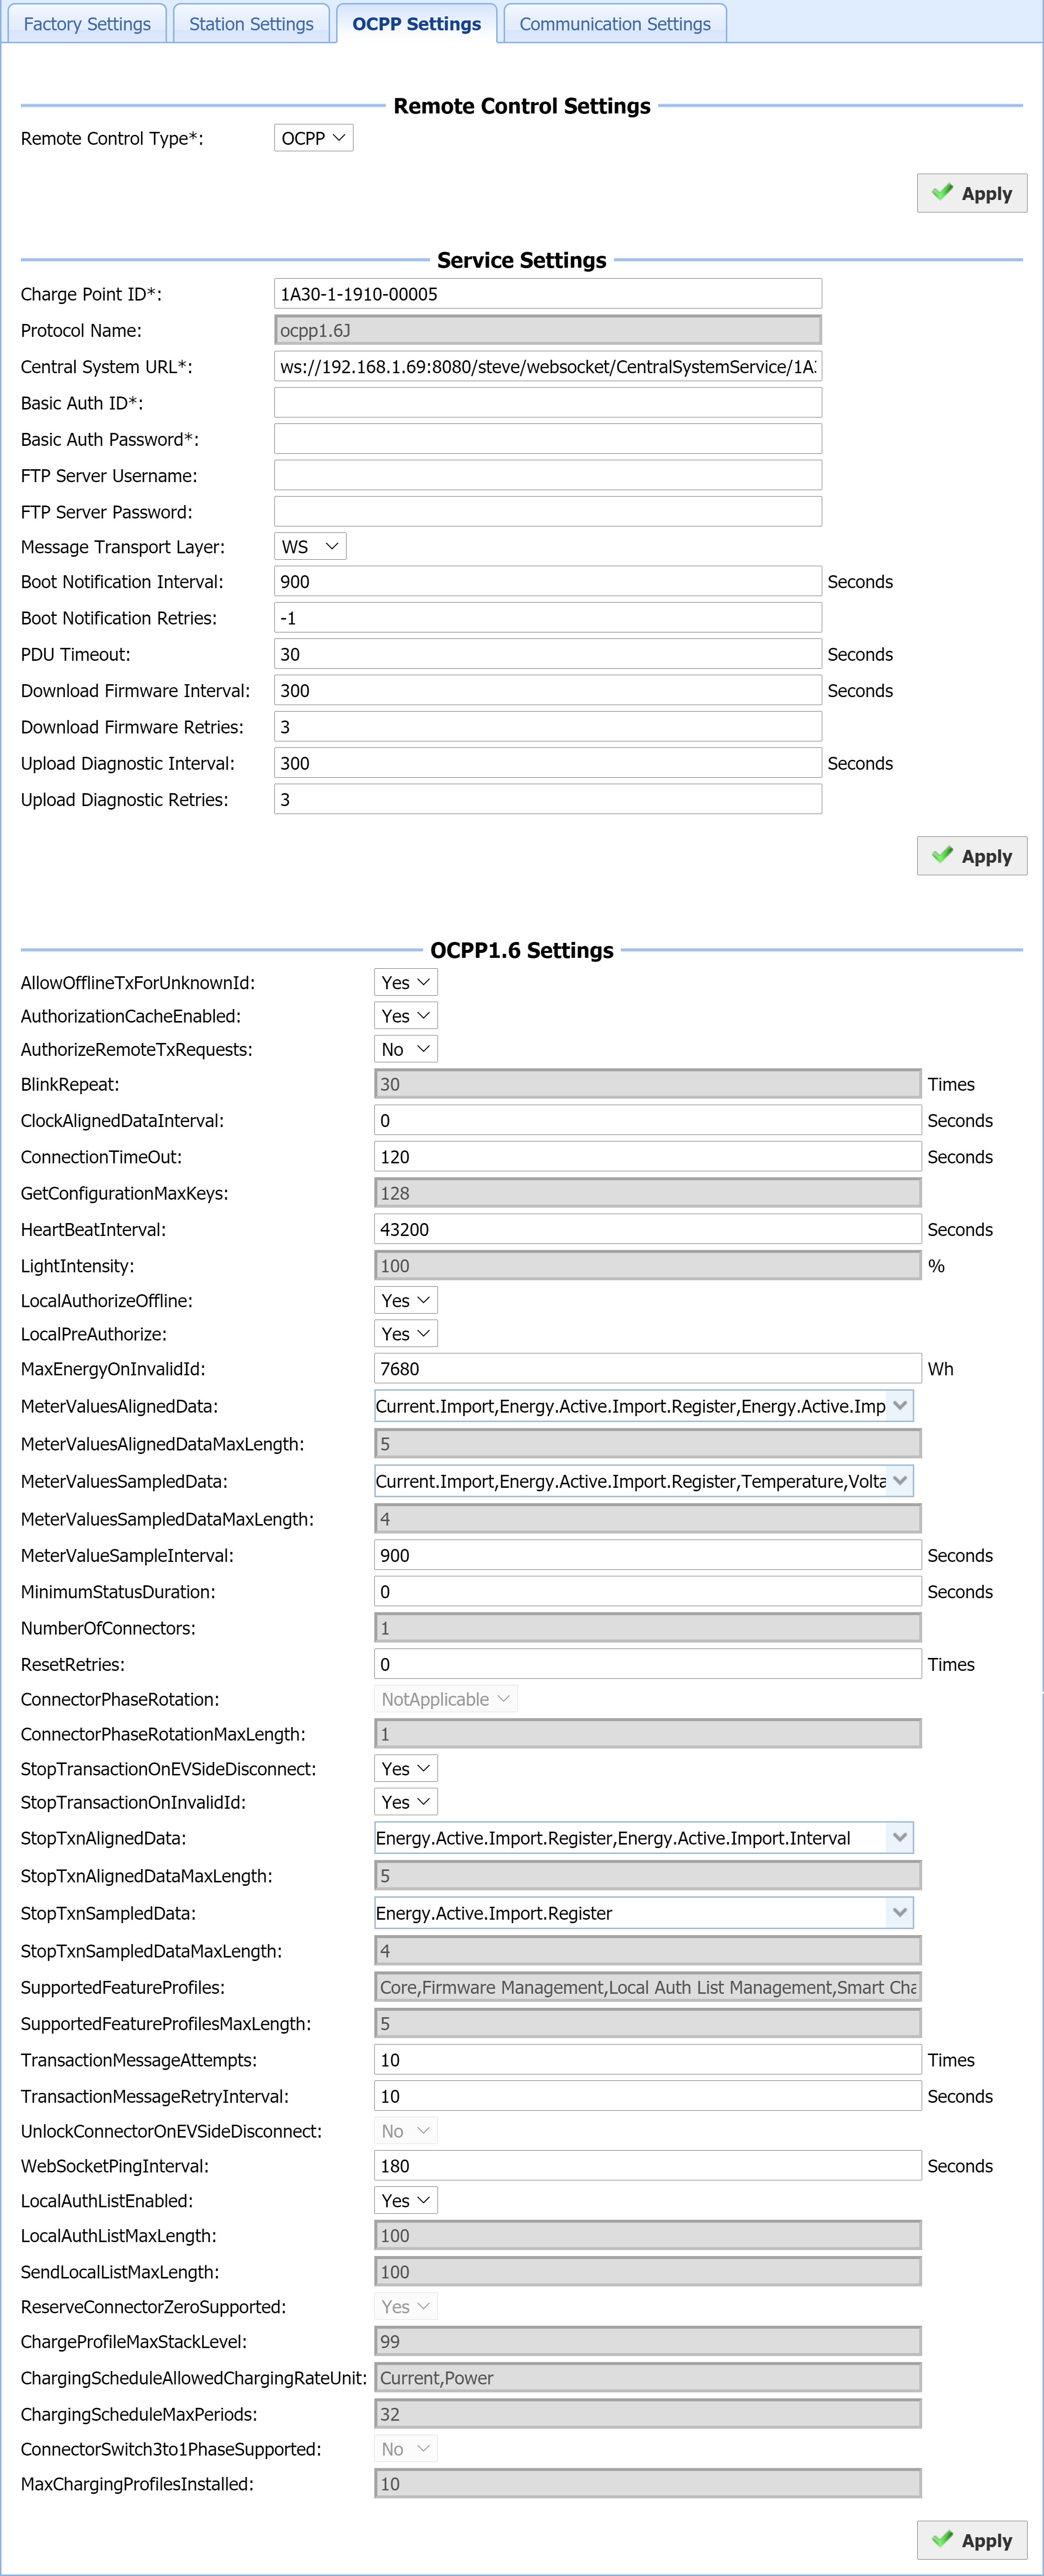Viewport: 1044px width, 2576px height.
Task: Edit the MeterValueSampleInterval field
Action: pos(647,1556)
